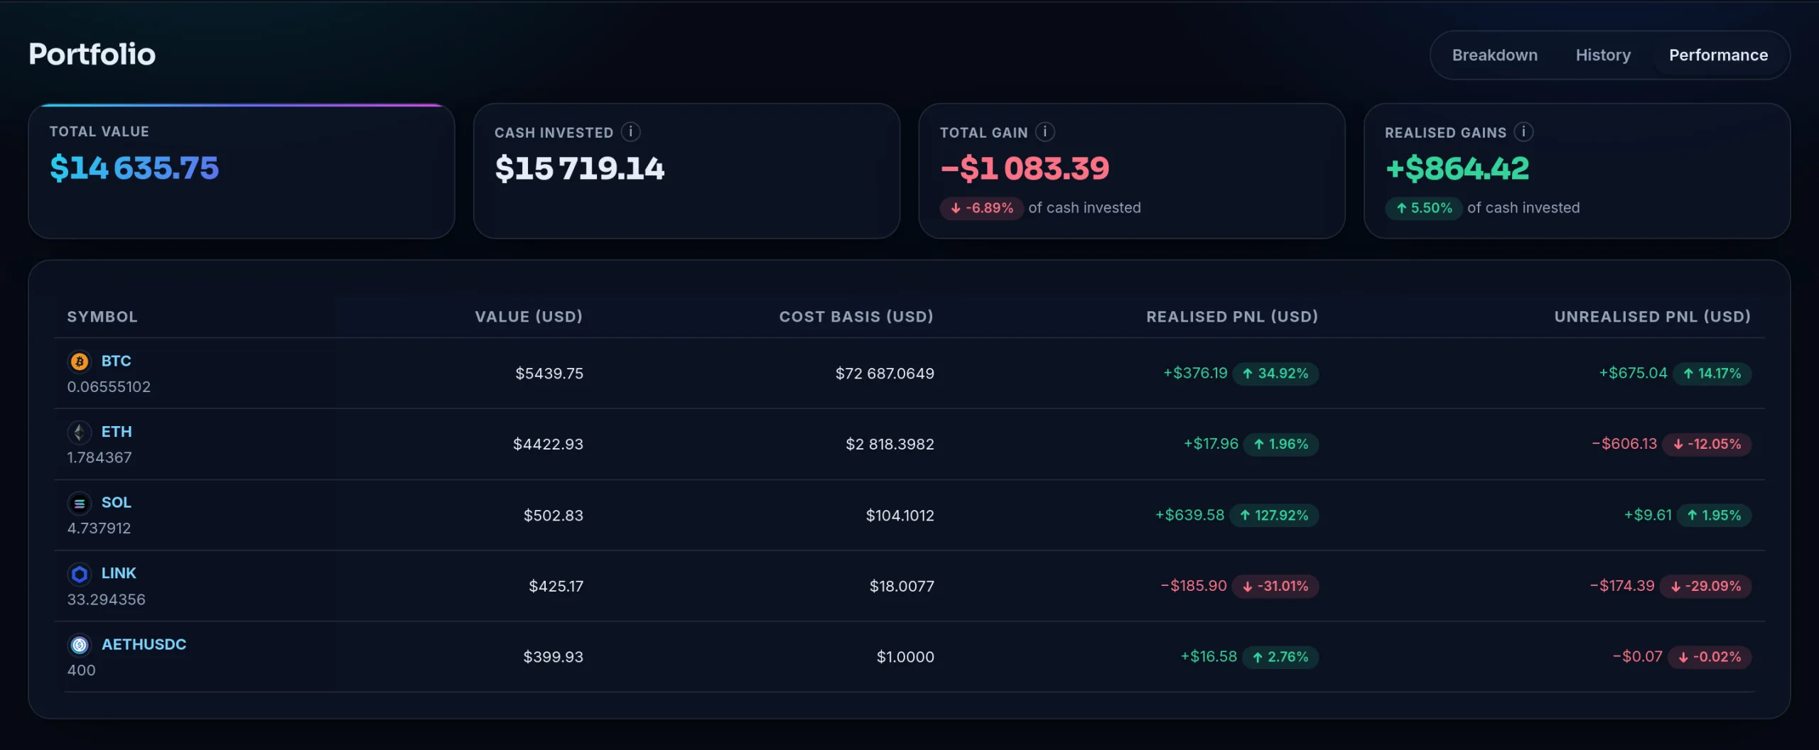Viewport: 1819px width, 750px height.
Task: Click the cash invested amount $15 719.14
Action: click(580, 169)
